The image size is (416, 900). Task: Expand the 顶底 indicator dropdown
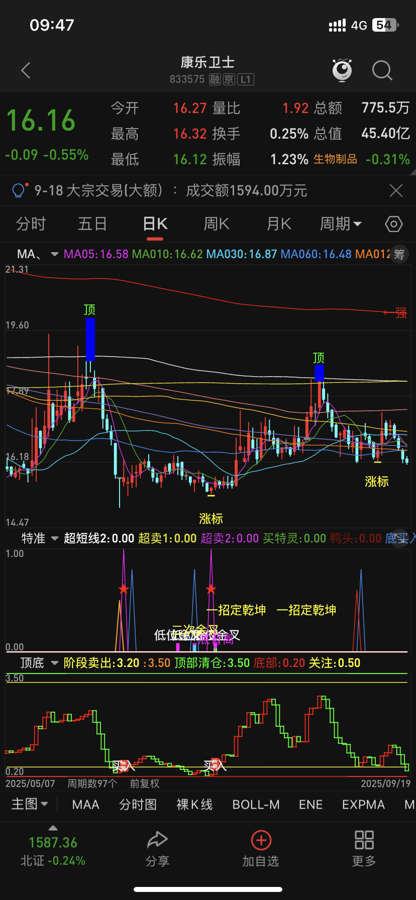coord(54,663)
